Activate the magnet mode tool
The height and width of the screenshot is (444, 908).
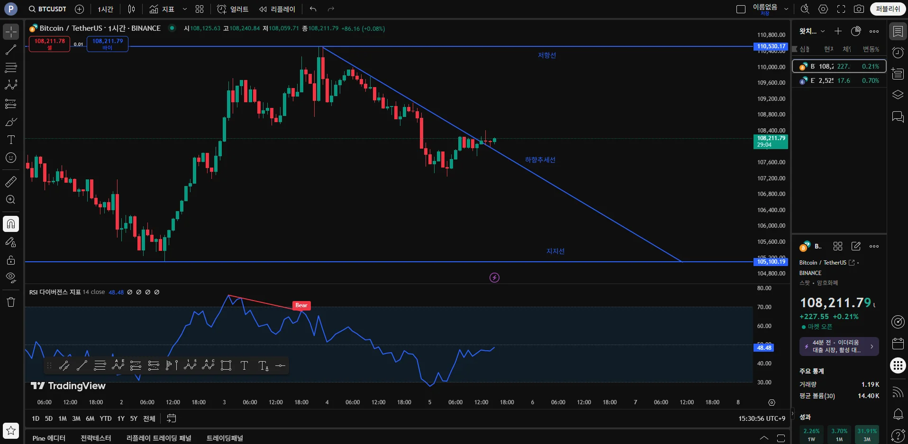click(10, 223)
